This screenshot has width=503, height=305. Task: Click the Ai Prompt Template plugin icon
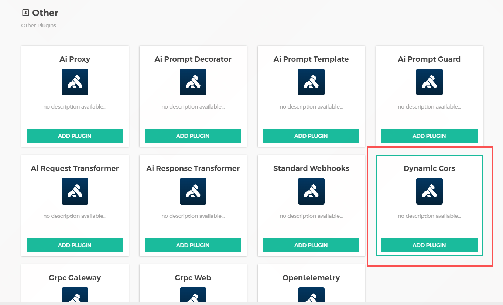point(311,82)
